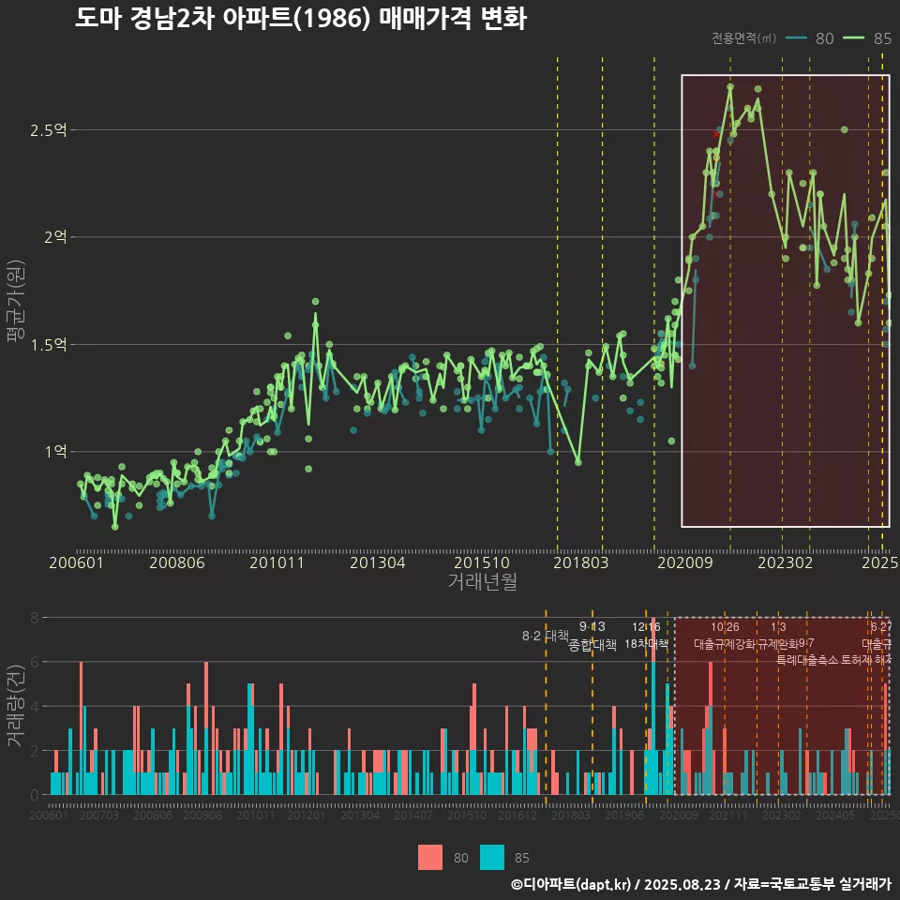This screenshot has height=900, width=900.
Task: Click the 8·2 대책 policy annotation
Action: pos(545,636)
